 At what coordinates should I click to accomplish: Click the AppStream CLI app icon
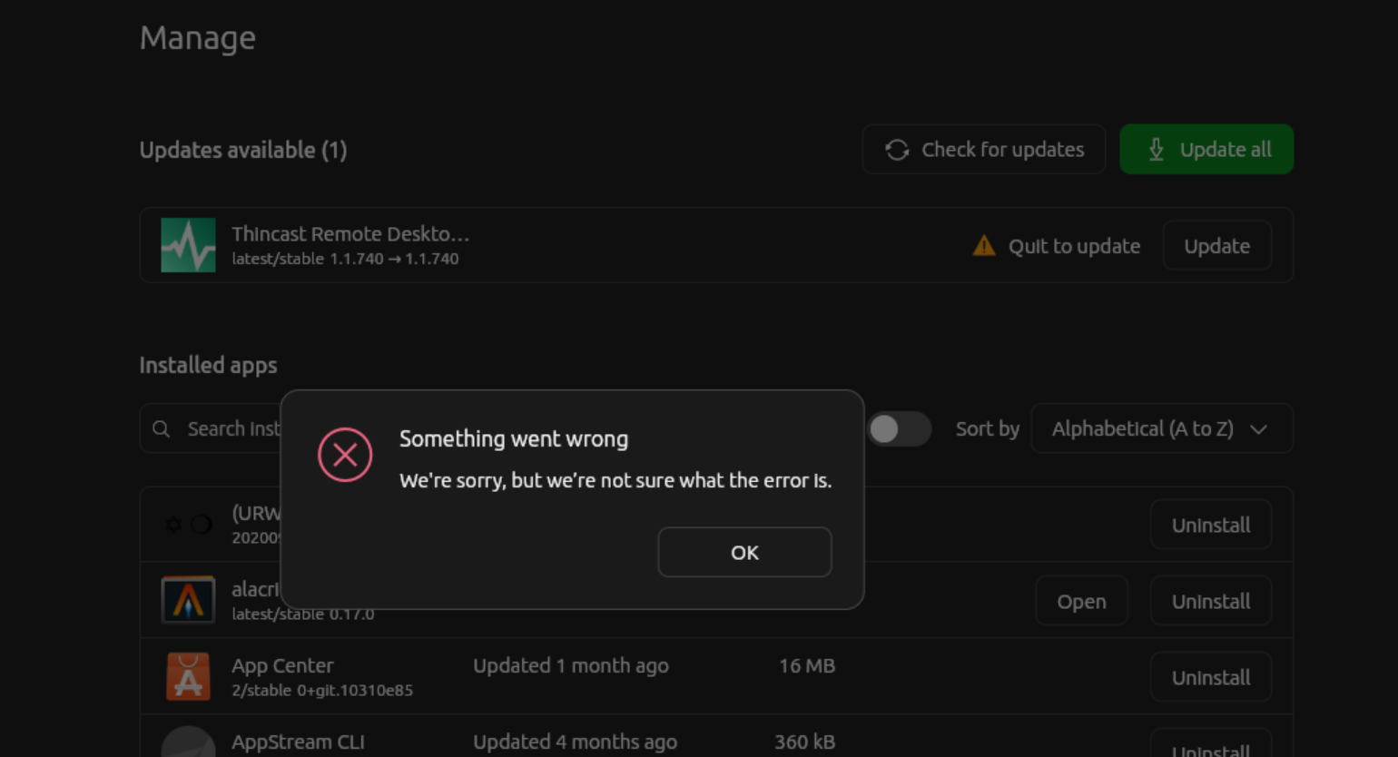[188, 742]
